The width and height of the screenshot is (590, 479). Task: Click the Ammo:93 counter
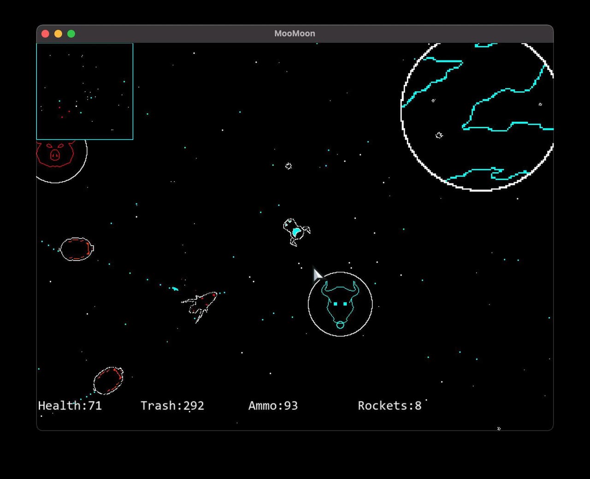(x=273, y=406)
